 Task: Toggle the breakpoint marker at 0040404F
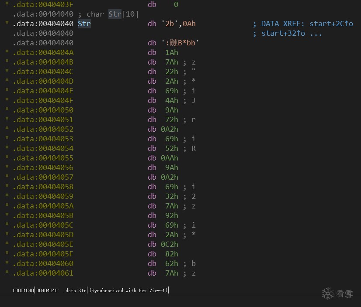(7, 100)
